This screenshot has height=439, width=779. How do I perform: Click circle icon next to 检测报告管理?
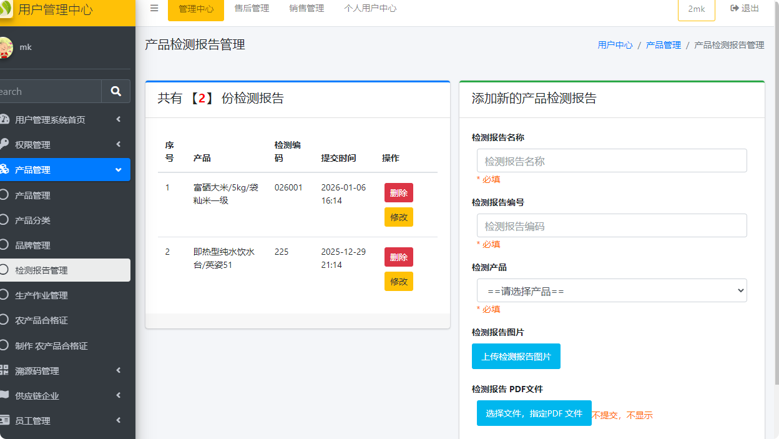tap(4, 270)
